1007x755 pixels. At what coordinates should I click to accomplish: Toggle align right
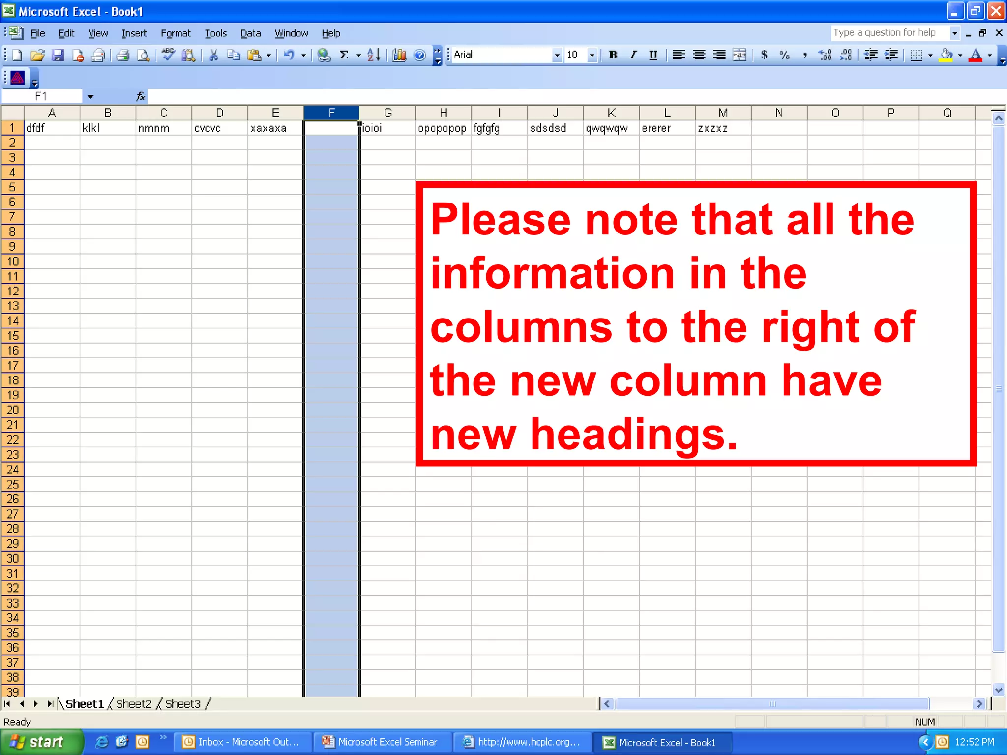(x=719, y=55)
